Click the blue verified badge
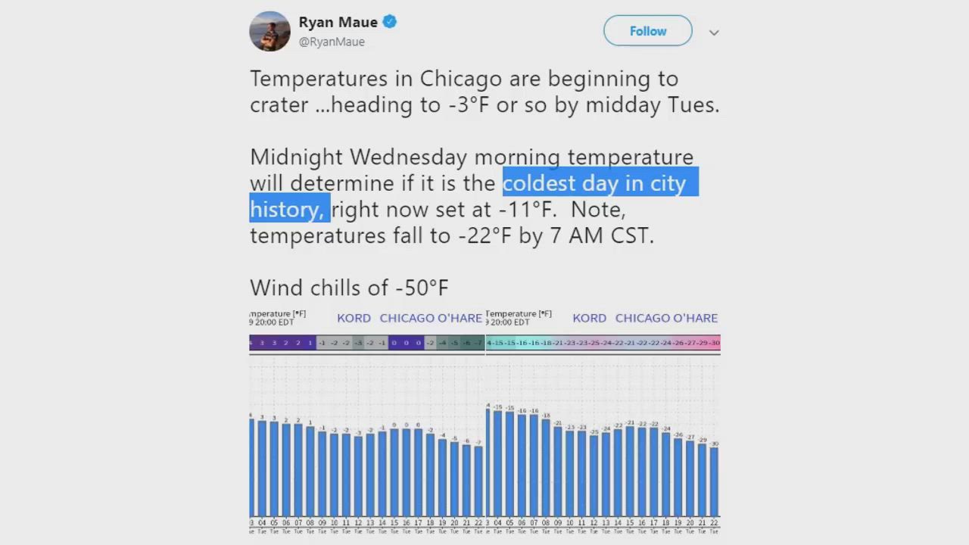This screenshot has width=969, height=545. tap(389, 22)
